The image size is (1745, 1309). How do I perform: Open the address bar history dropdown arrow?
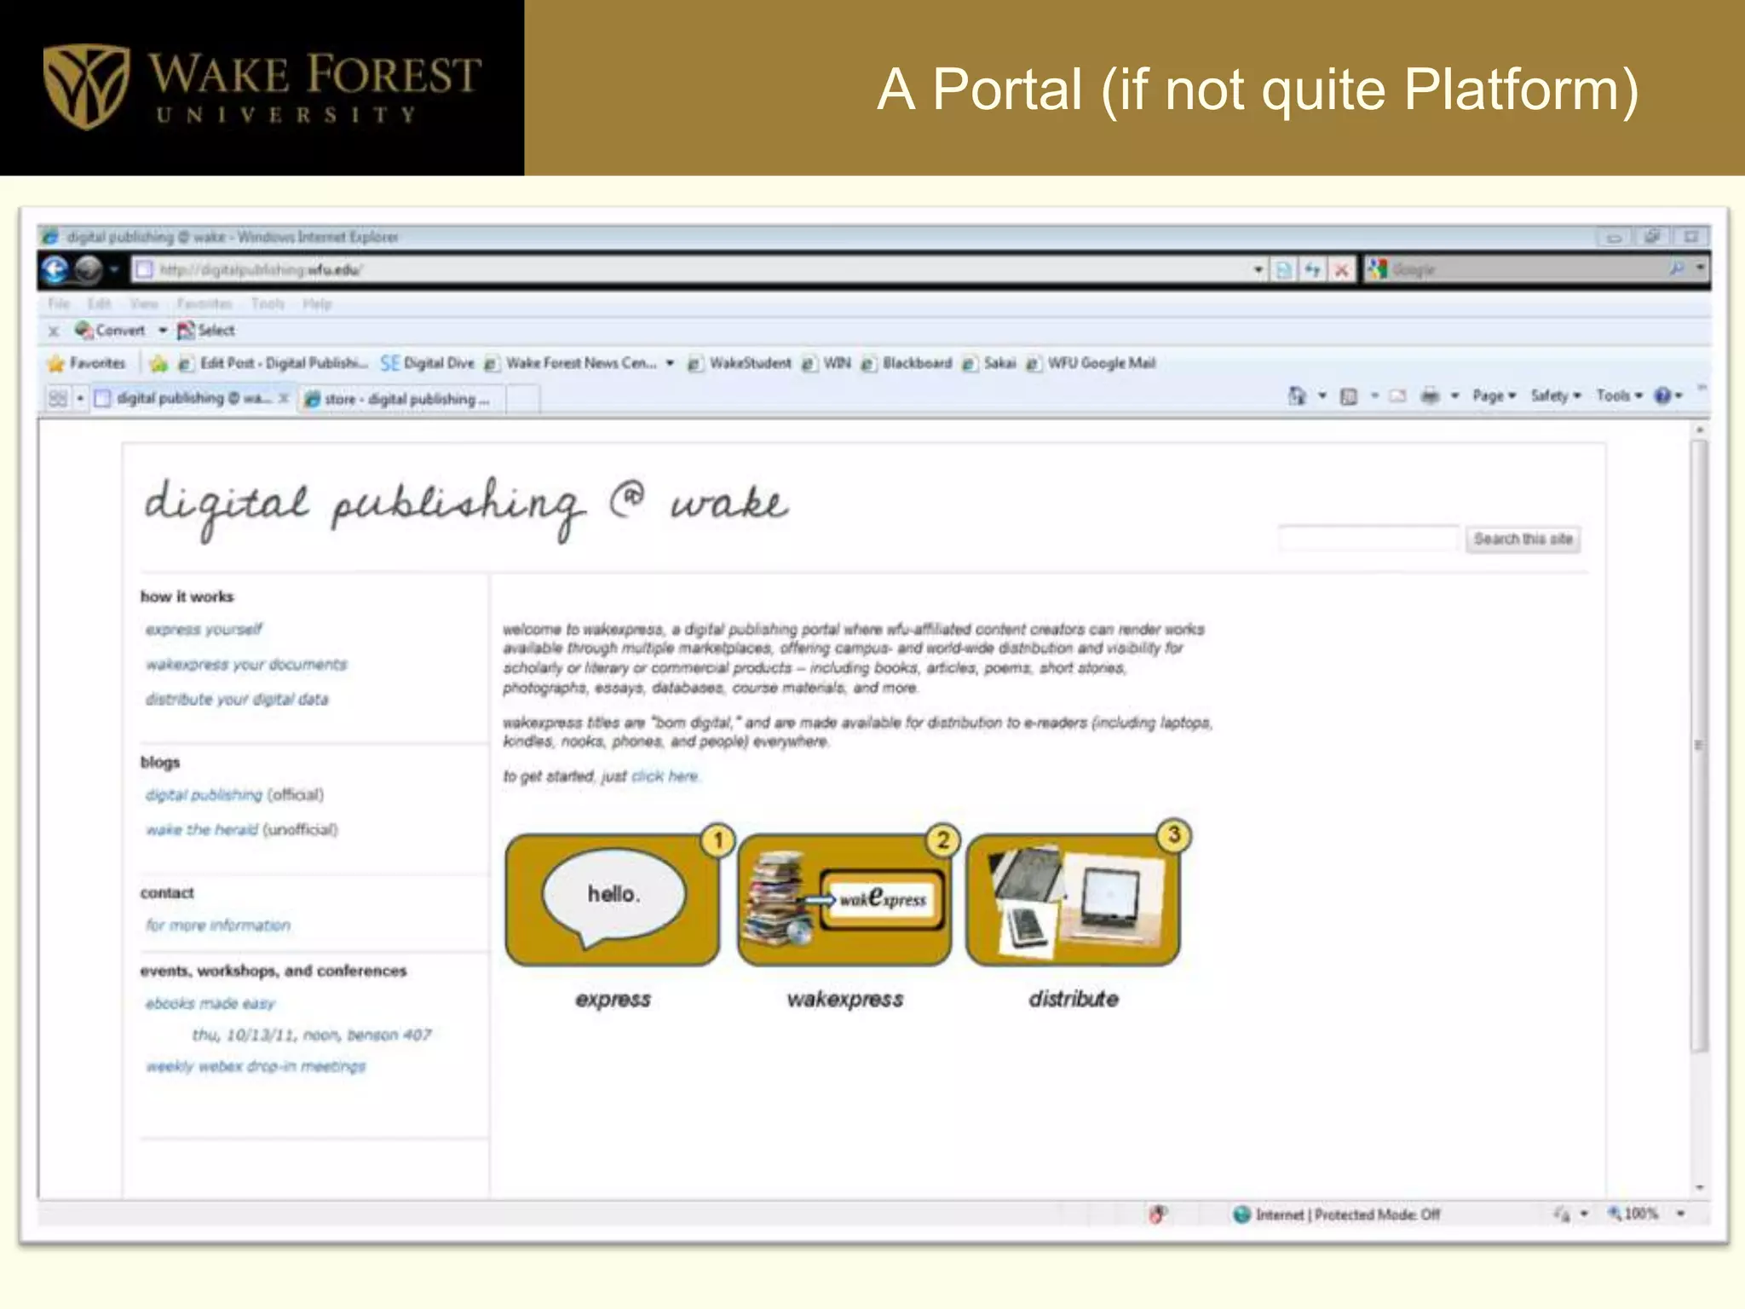[x=1258, y=270]
